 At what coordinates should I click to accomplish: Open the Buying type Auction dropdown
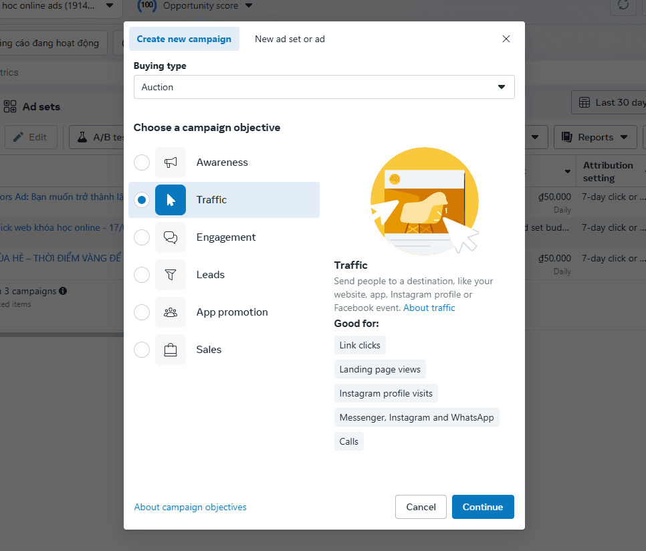click(x=324, y=87)
